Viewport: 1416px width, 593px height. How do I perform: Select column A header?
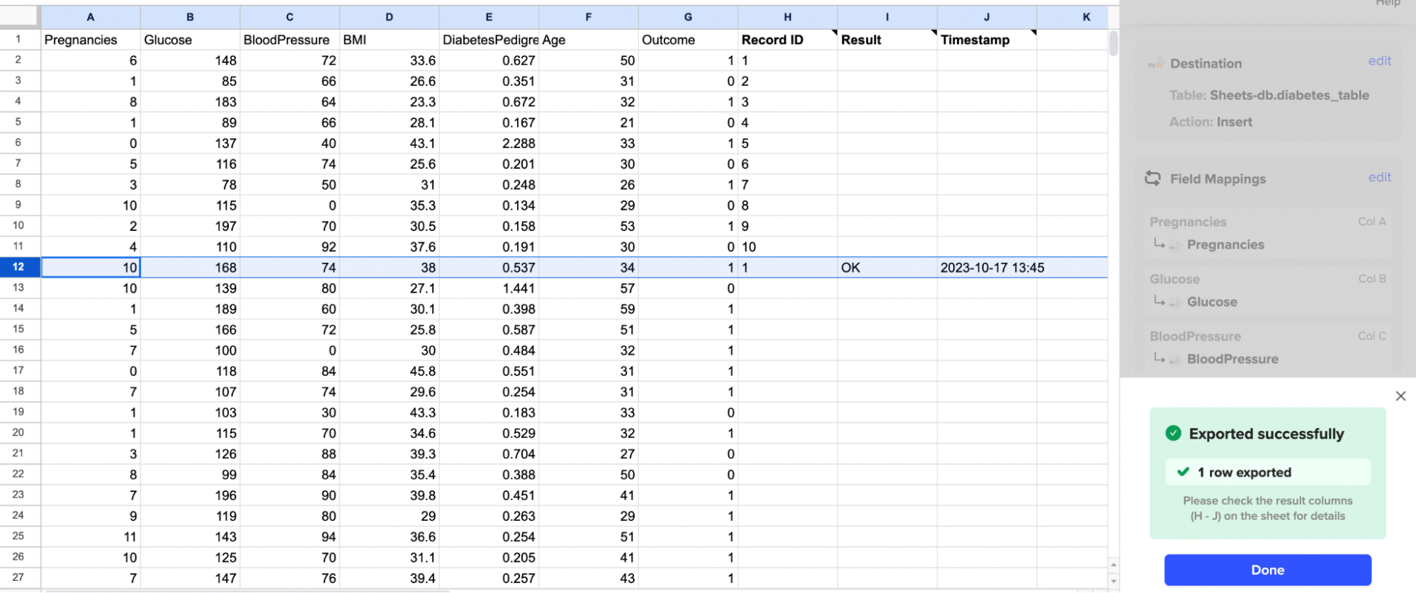click(91, 17)
